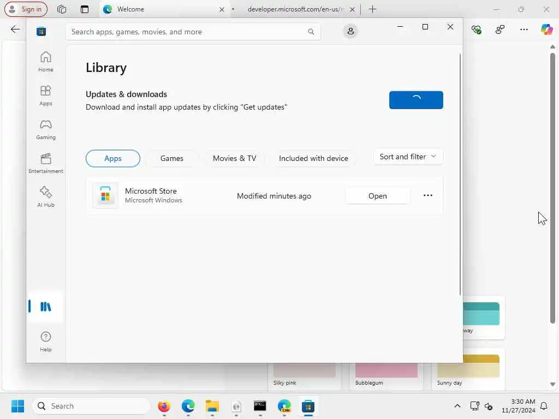Open Windows Start menu
This screenshot has width=559, height=419.
(17, 406)
